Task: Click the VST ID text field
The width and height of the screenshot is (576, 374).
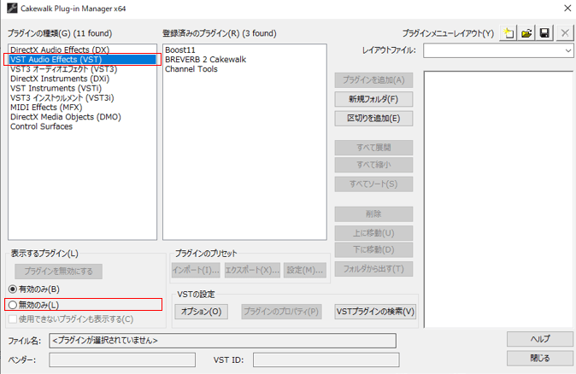Action: (326, 360)
